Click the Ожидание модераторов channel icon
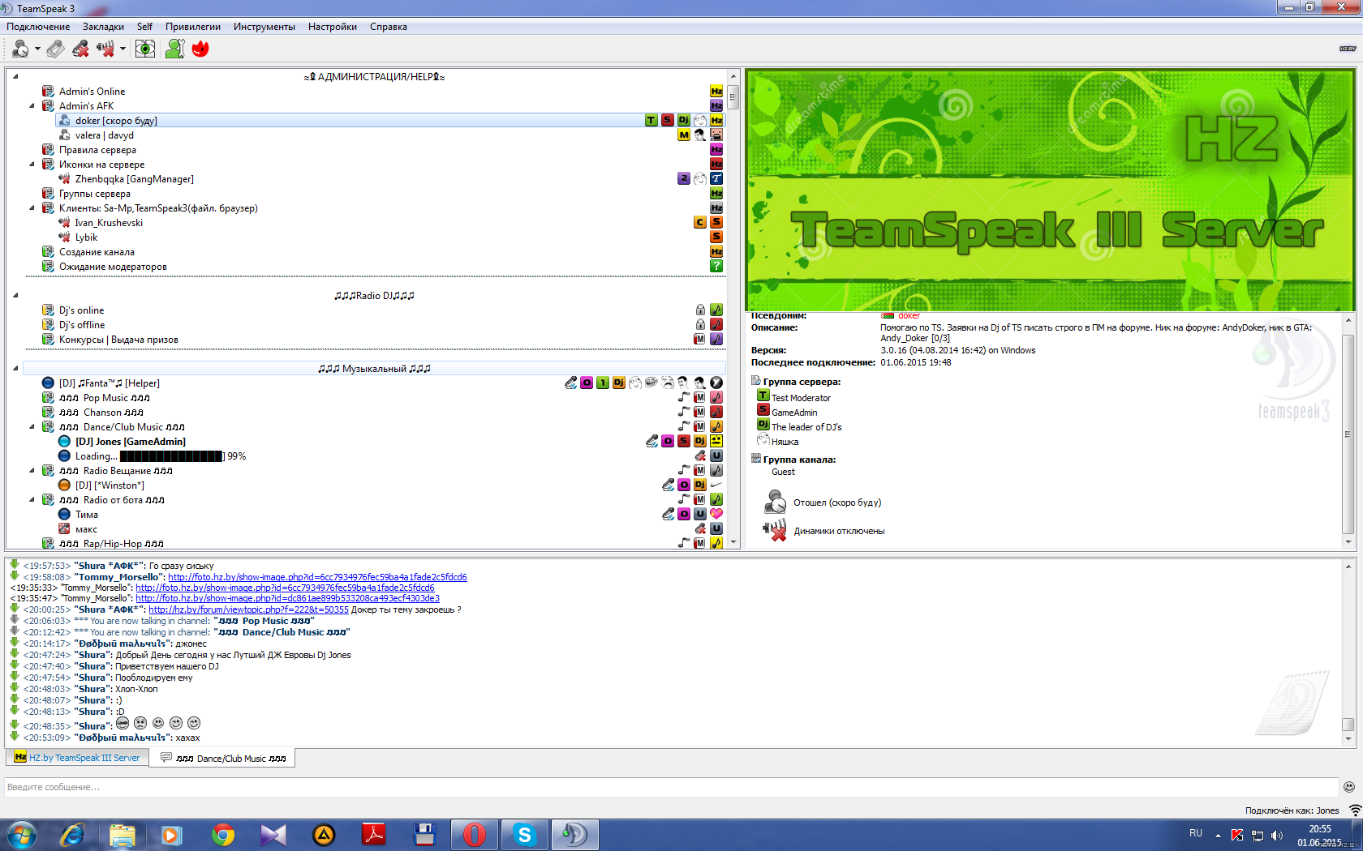Image resolution: width=1363 pixels, height=851 pixels. click(x=48, y=267)
